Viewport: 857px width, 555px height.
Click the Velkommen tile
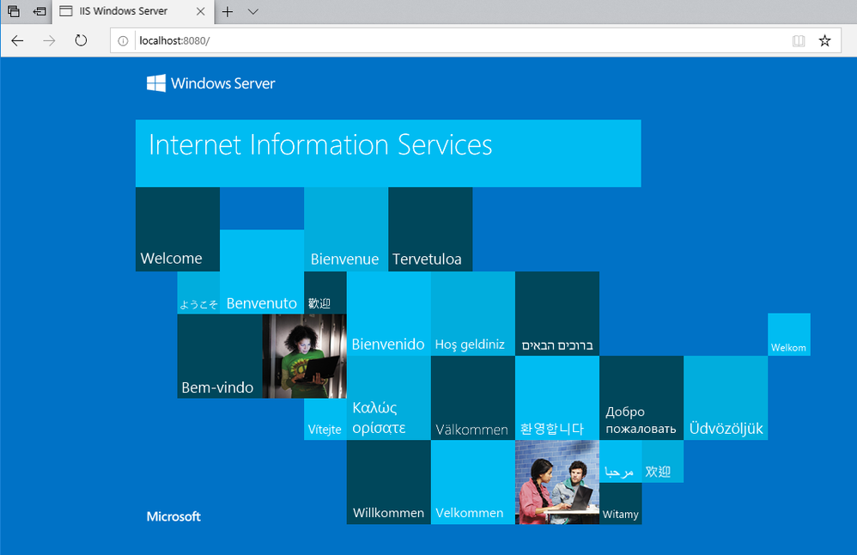pyautogui.click(x=473, y=482)
